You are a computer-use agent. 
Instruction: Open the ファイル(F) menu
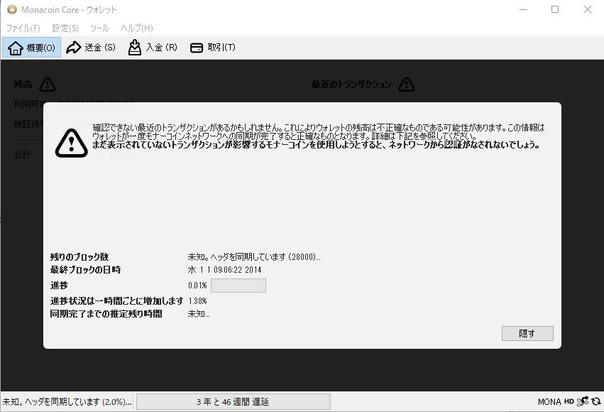(x=23, y=28)
